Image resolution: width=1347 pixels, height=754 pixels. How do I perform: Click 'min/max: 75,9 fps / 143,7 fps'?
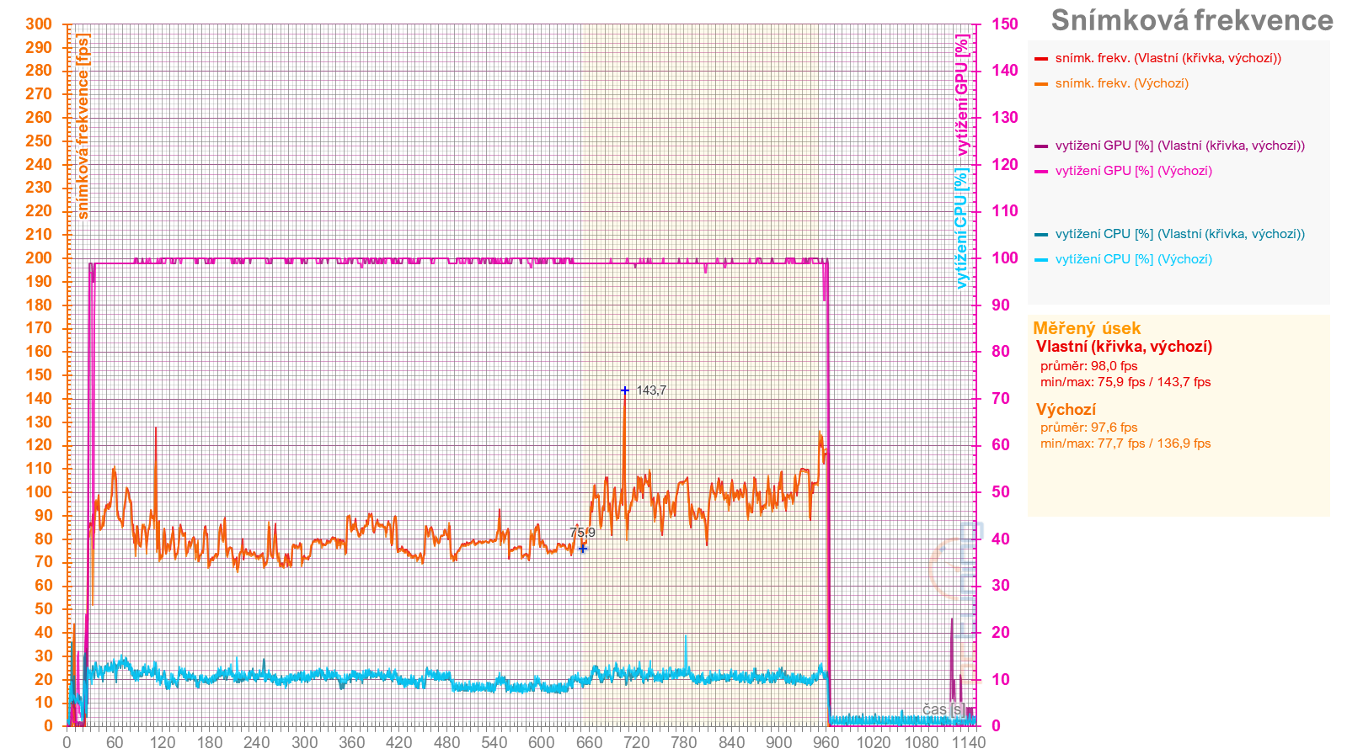click(1125, 382)
